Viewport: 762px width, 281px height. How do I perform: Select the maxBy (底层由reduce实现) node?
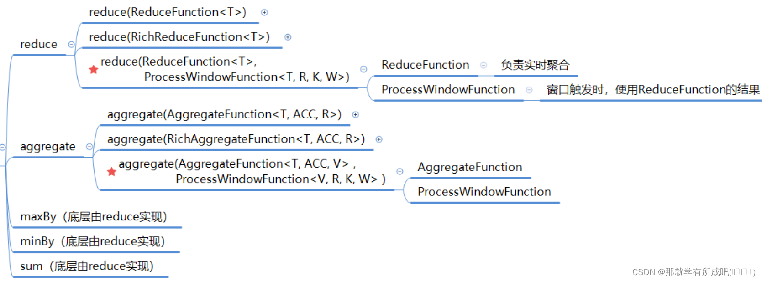click(94, 217)
